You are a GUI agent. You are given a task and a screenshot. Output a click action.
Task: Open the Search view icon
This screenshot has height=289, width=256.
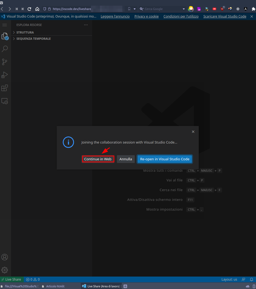coord(5,49)
